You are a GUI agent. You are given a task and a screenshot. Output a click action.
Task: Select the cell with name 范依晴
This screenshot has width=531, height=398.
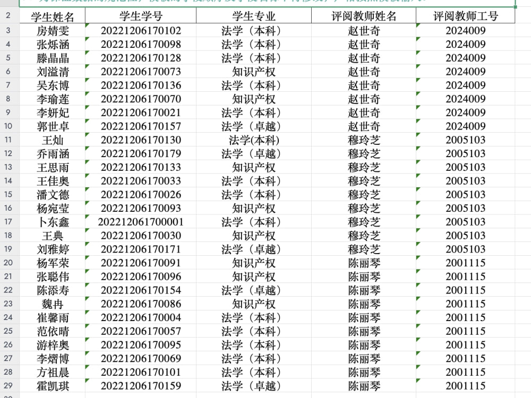coord(53,331)
